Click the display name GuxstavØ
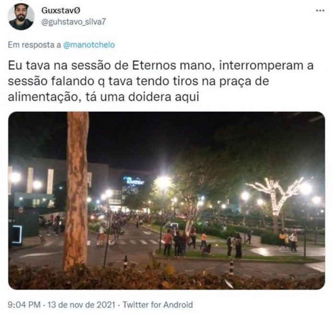This screenshot has width=333, height=314. coord(61,11)
